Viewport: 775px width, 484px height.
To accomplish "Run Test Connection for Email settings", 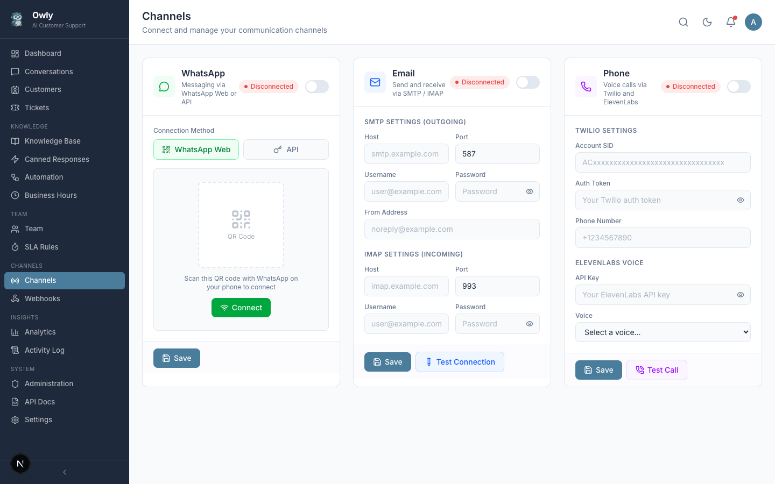I will tap(460, 362).
